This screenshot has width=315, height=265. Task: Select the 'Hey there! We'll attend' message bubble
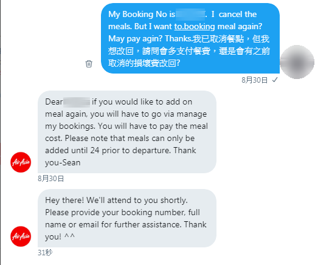pyautogui.click(x=127, y=218)
